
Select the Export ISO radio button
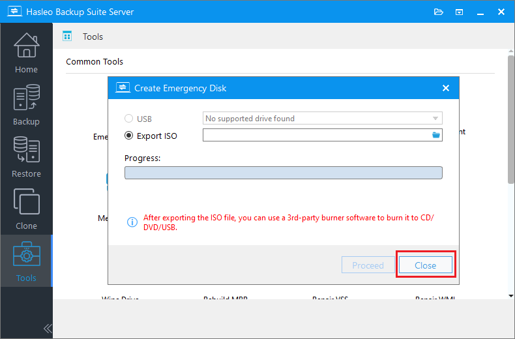129,136
